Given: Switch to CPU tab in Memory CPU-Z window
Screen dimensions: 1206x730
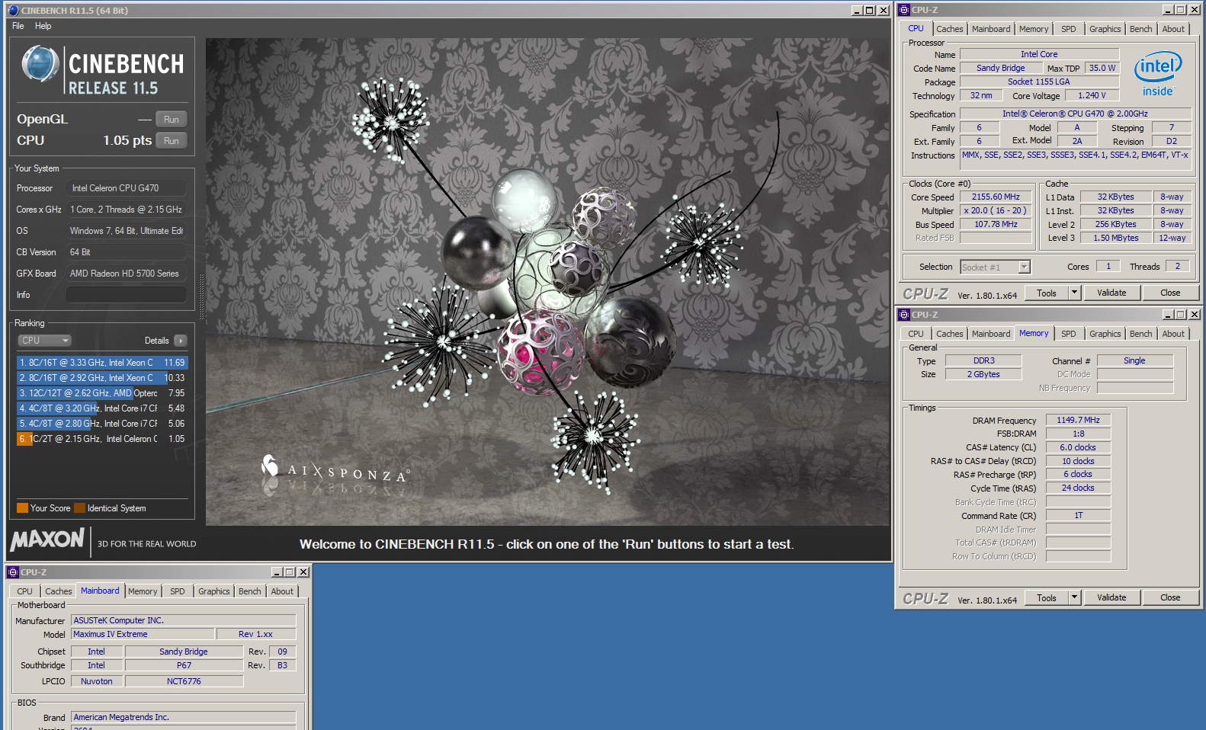Looking at the screenshot, I should (x=916, y=334).
